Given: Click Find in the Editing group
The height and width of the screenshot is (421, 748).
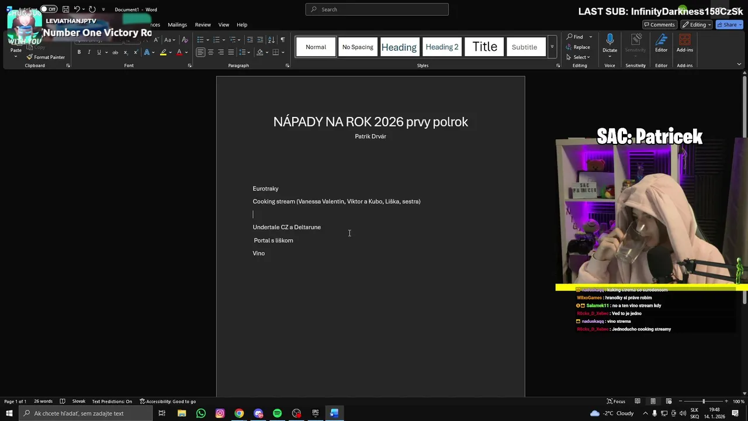Looking at the screenshot, I should pyautogui.click(x=574, y=37).
